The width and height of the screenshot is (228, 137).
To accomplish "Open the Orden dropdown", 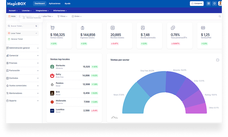I will click(77, 16).
